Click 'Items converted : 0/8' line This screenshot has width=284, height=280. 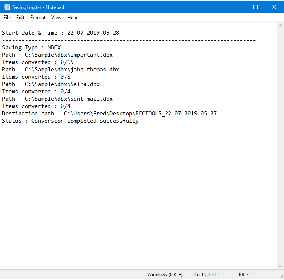click(x=36, y=77)
